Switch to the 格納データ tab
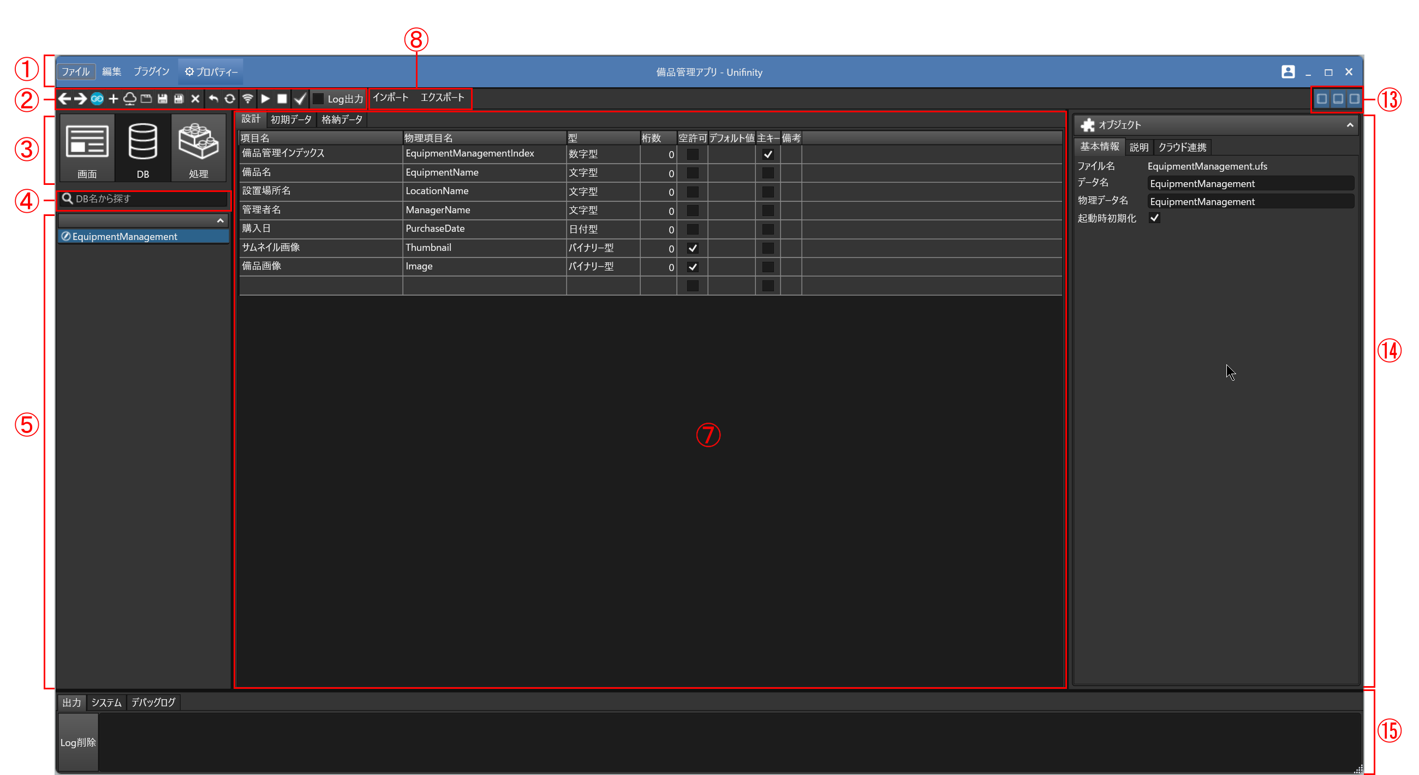1419x775 pixels. [342, 119]
